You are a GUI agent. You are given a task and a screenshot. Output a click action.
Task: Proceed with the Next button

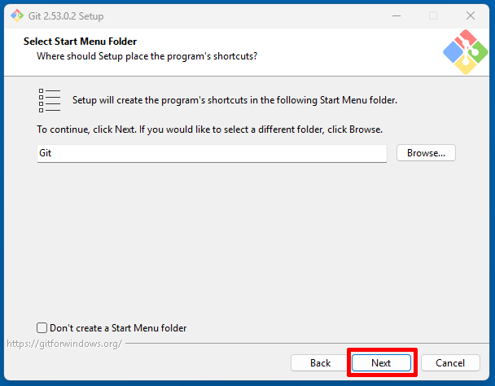coord(381,363)
